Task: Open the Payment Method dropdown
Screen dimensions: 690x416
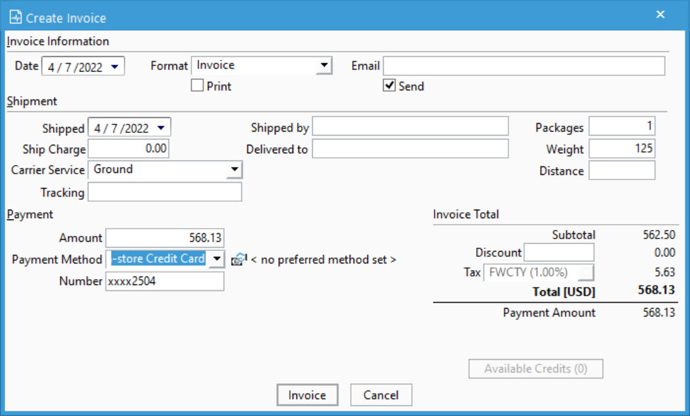Action: pos(216,259)
